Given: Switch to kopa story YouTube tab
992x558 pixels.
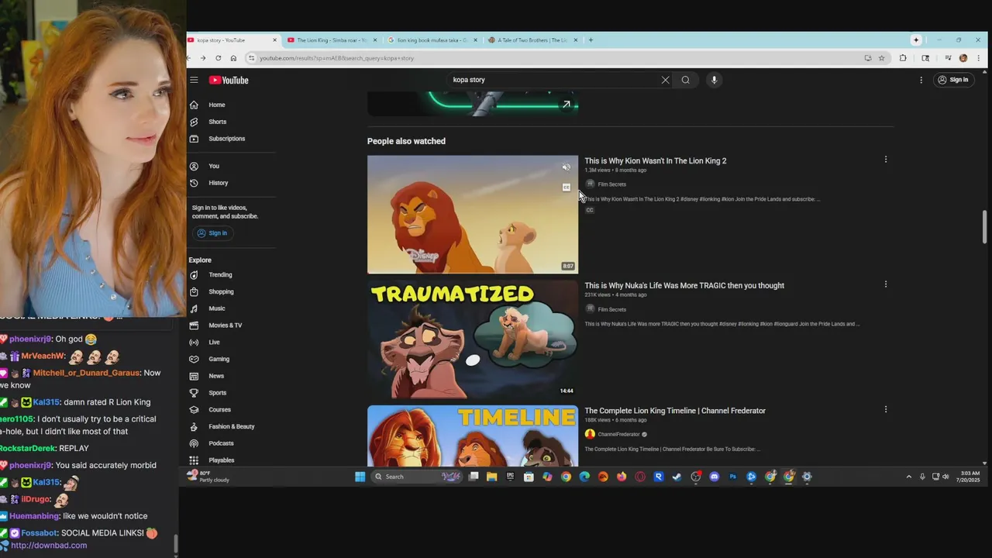Looking at the screenshot, I should pos(232,40).
